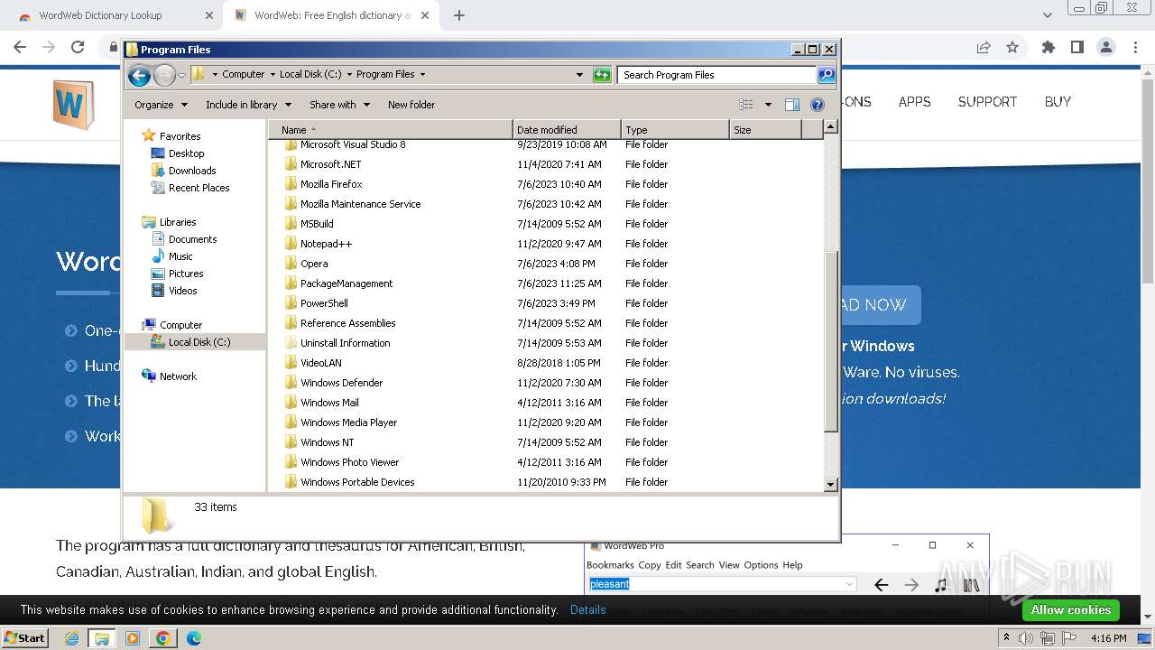1155x650 pixels.
Task: Click the Chrome taskbar icon
Action: tap(162, 638)
